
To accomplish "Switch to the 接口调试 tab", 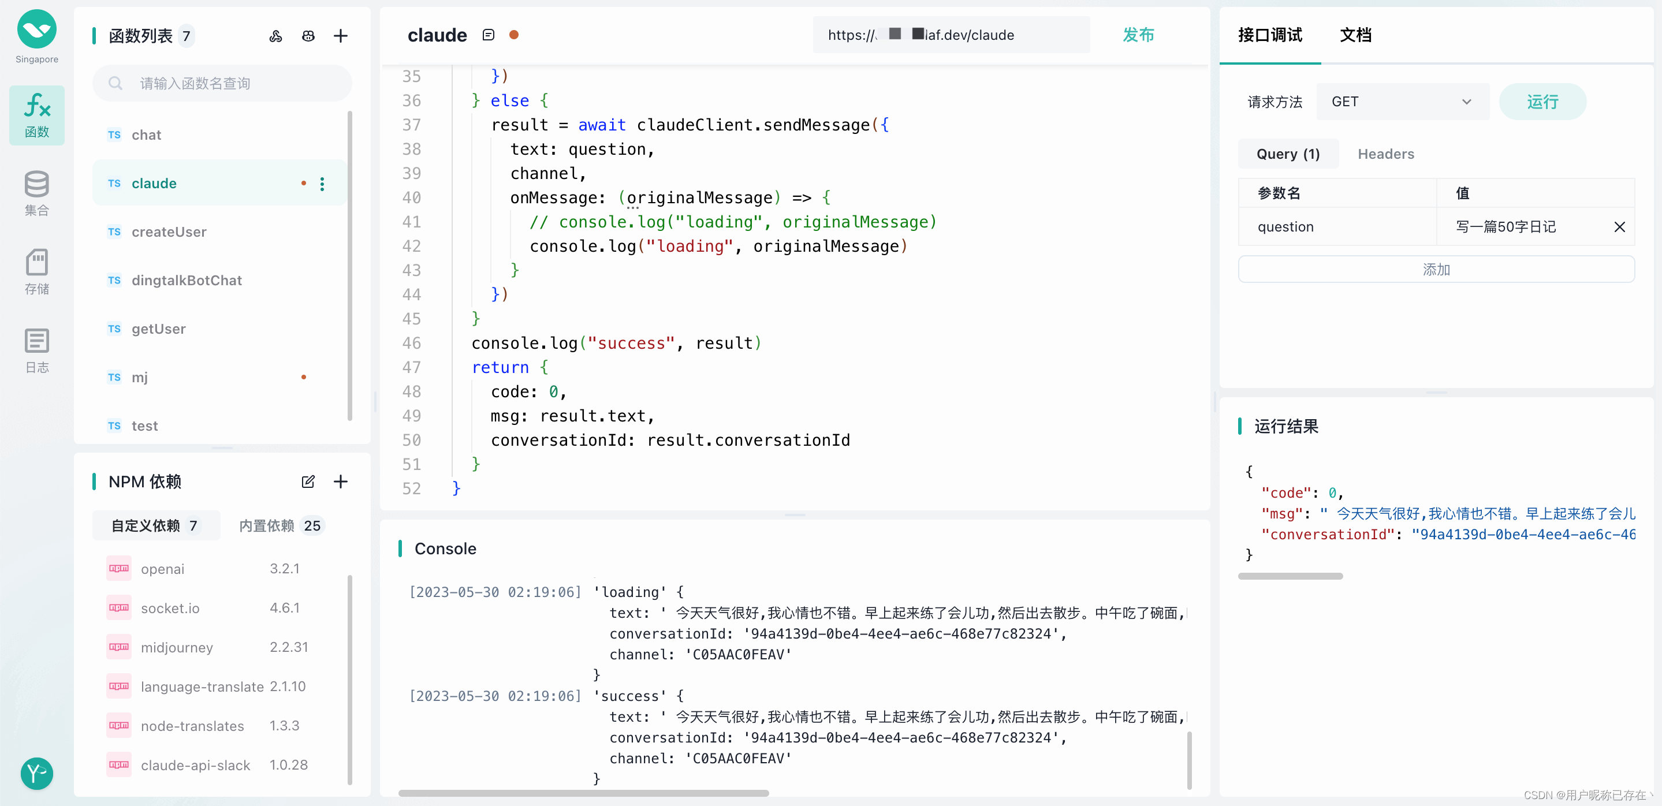I will click(x=1270, y=35).
